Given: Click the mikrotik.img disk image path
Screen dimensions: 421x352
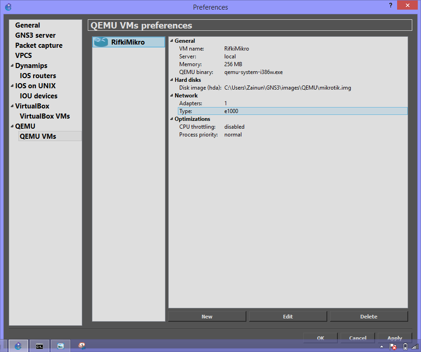Looking at the screenshot, I should (288, 87).
